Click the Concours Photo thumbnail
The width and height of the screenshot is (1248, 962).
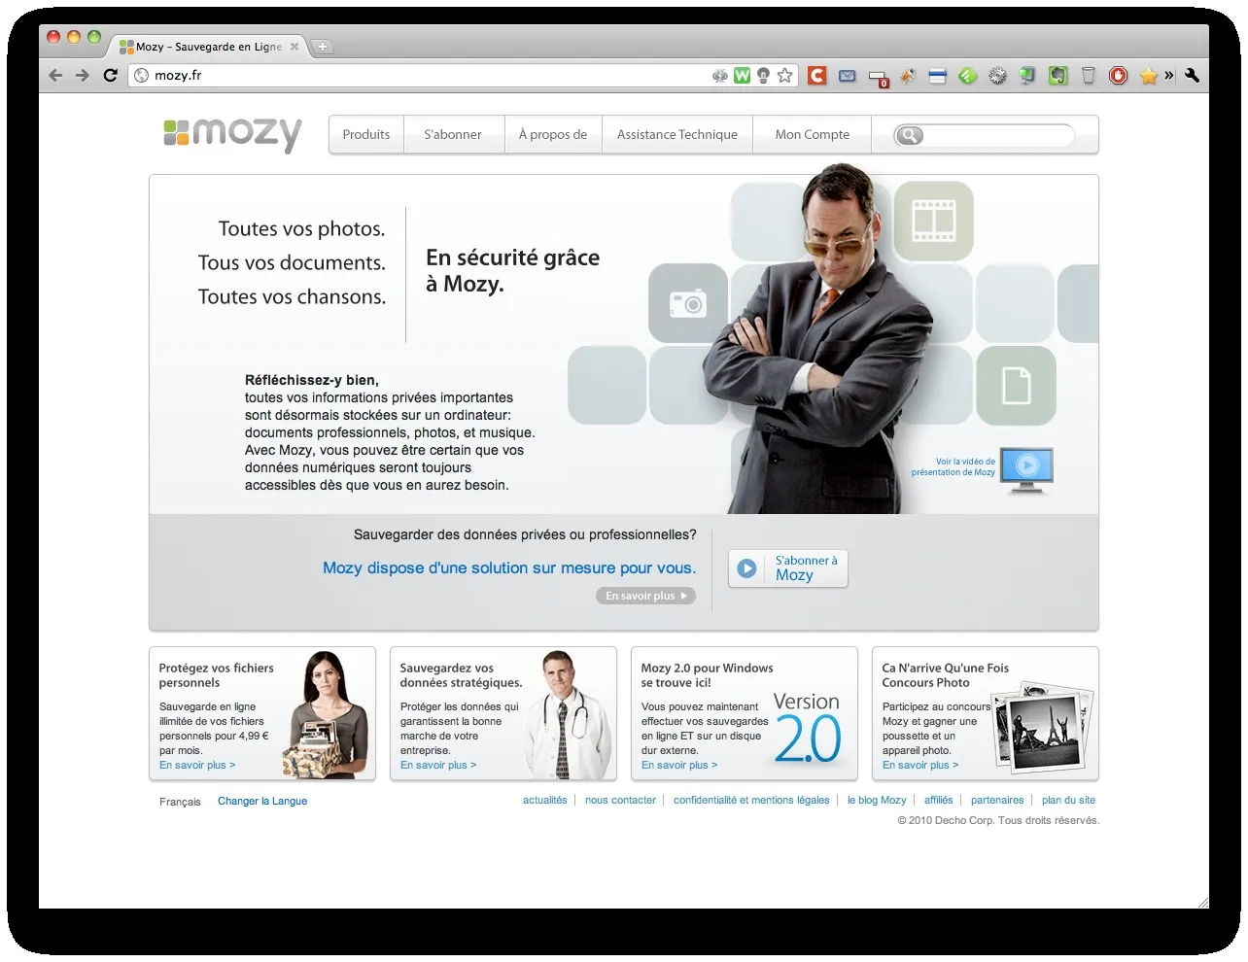point(1042,729)
